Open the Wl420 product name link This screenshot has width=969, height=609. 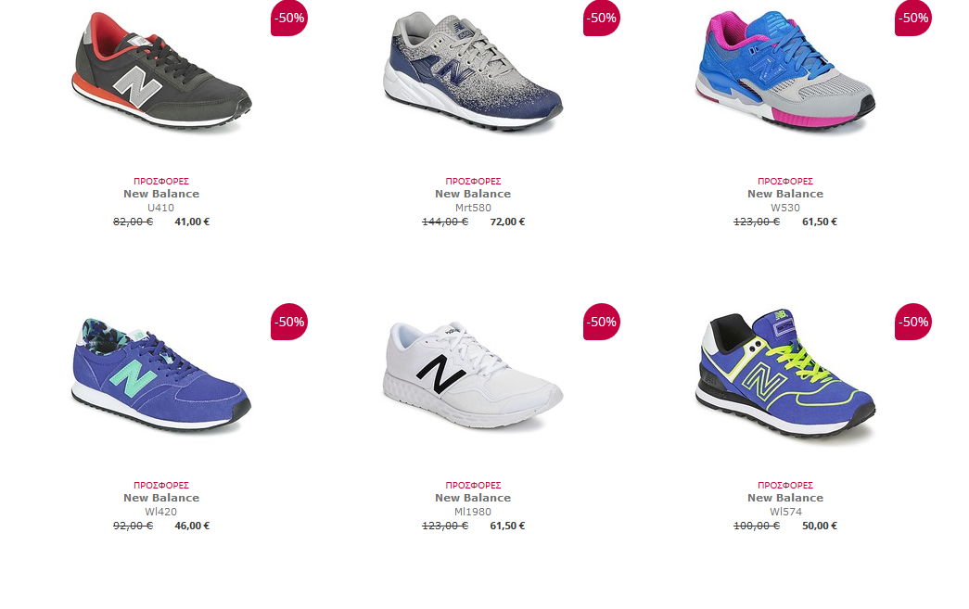click(x=160, y=512)
